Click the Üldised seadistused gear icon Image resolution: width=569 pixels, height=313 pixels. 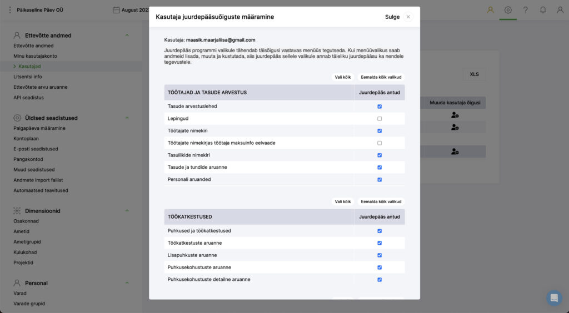click(x=17, y=118)
